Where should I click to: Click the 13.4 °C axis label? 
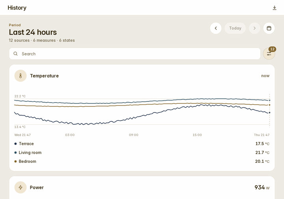[20, 127]
